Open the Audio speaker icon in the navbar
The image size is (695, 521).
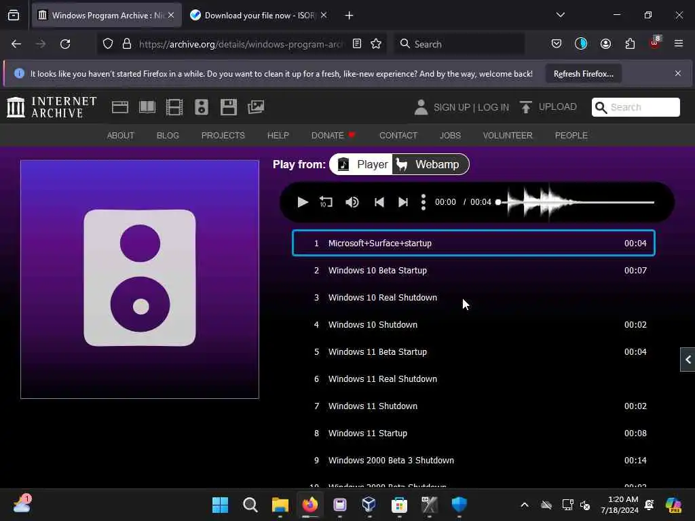[201, 107]
